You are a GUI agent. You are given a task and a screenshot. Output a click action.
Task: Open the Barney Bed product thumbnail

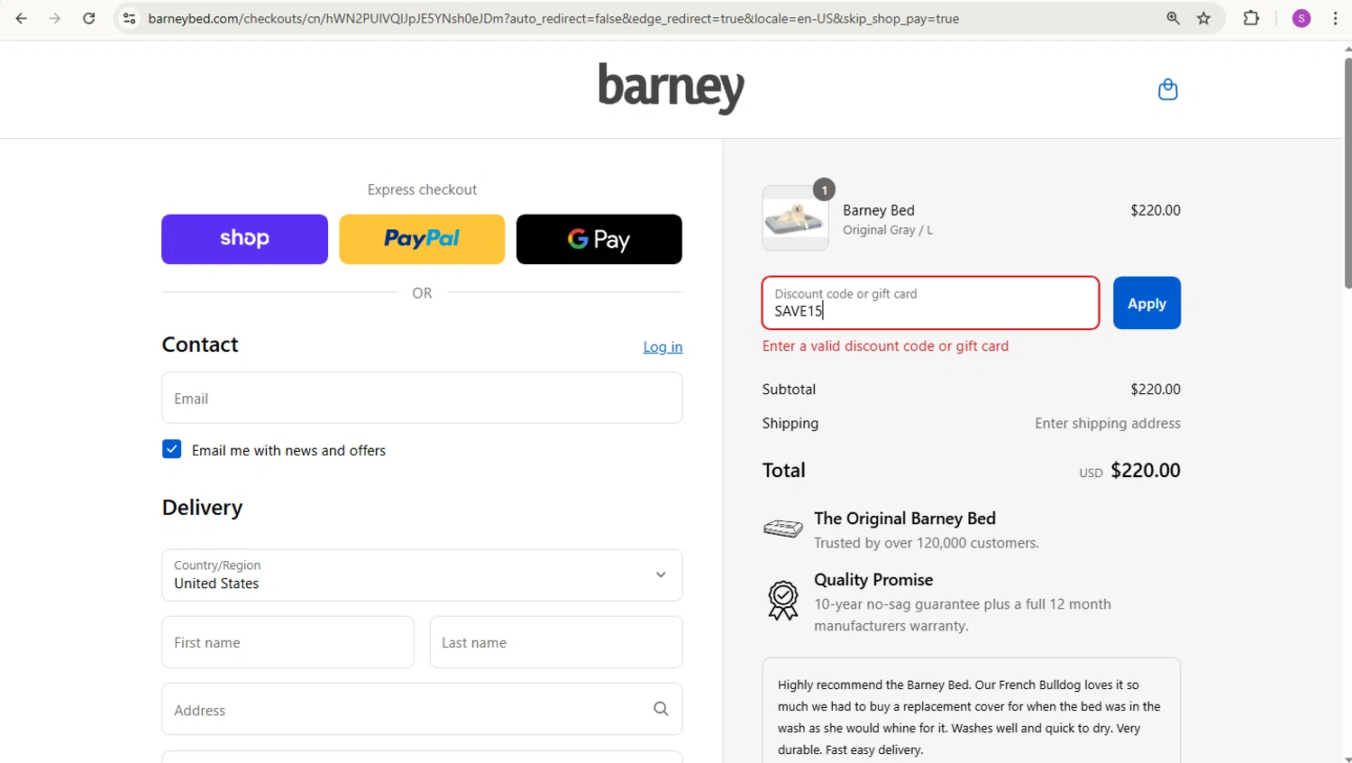click(x=795, y=218)
